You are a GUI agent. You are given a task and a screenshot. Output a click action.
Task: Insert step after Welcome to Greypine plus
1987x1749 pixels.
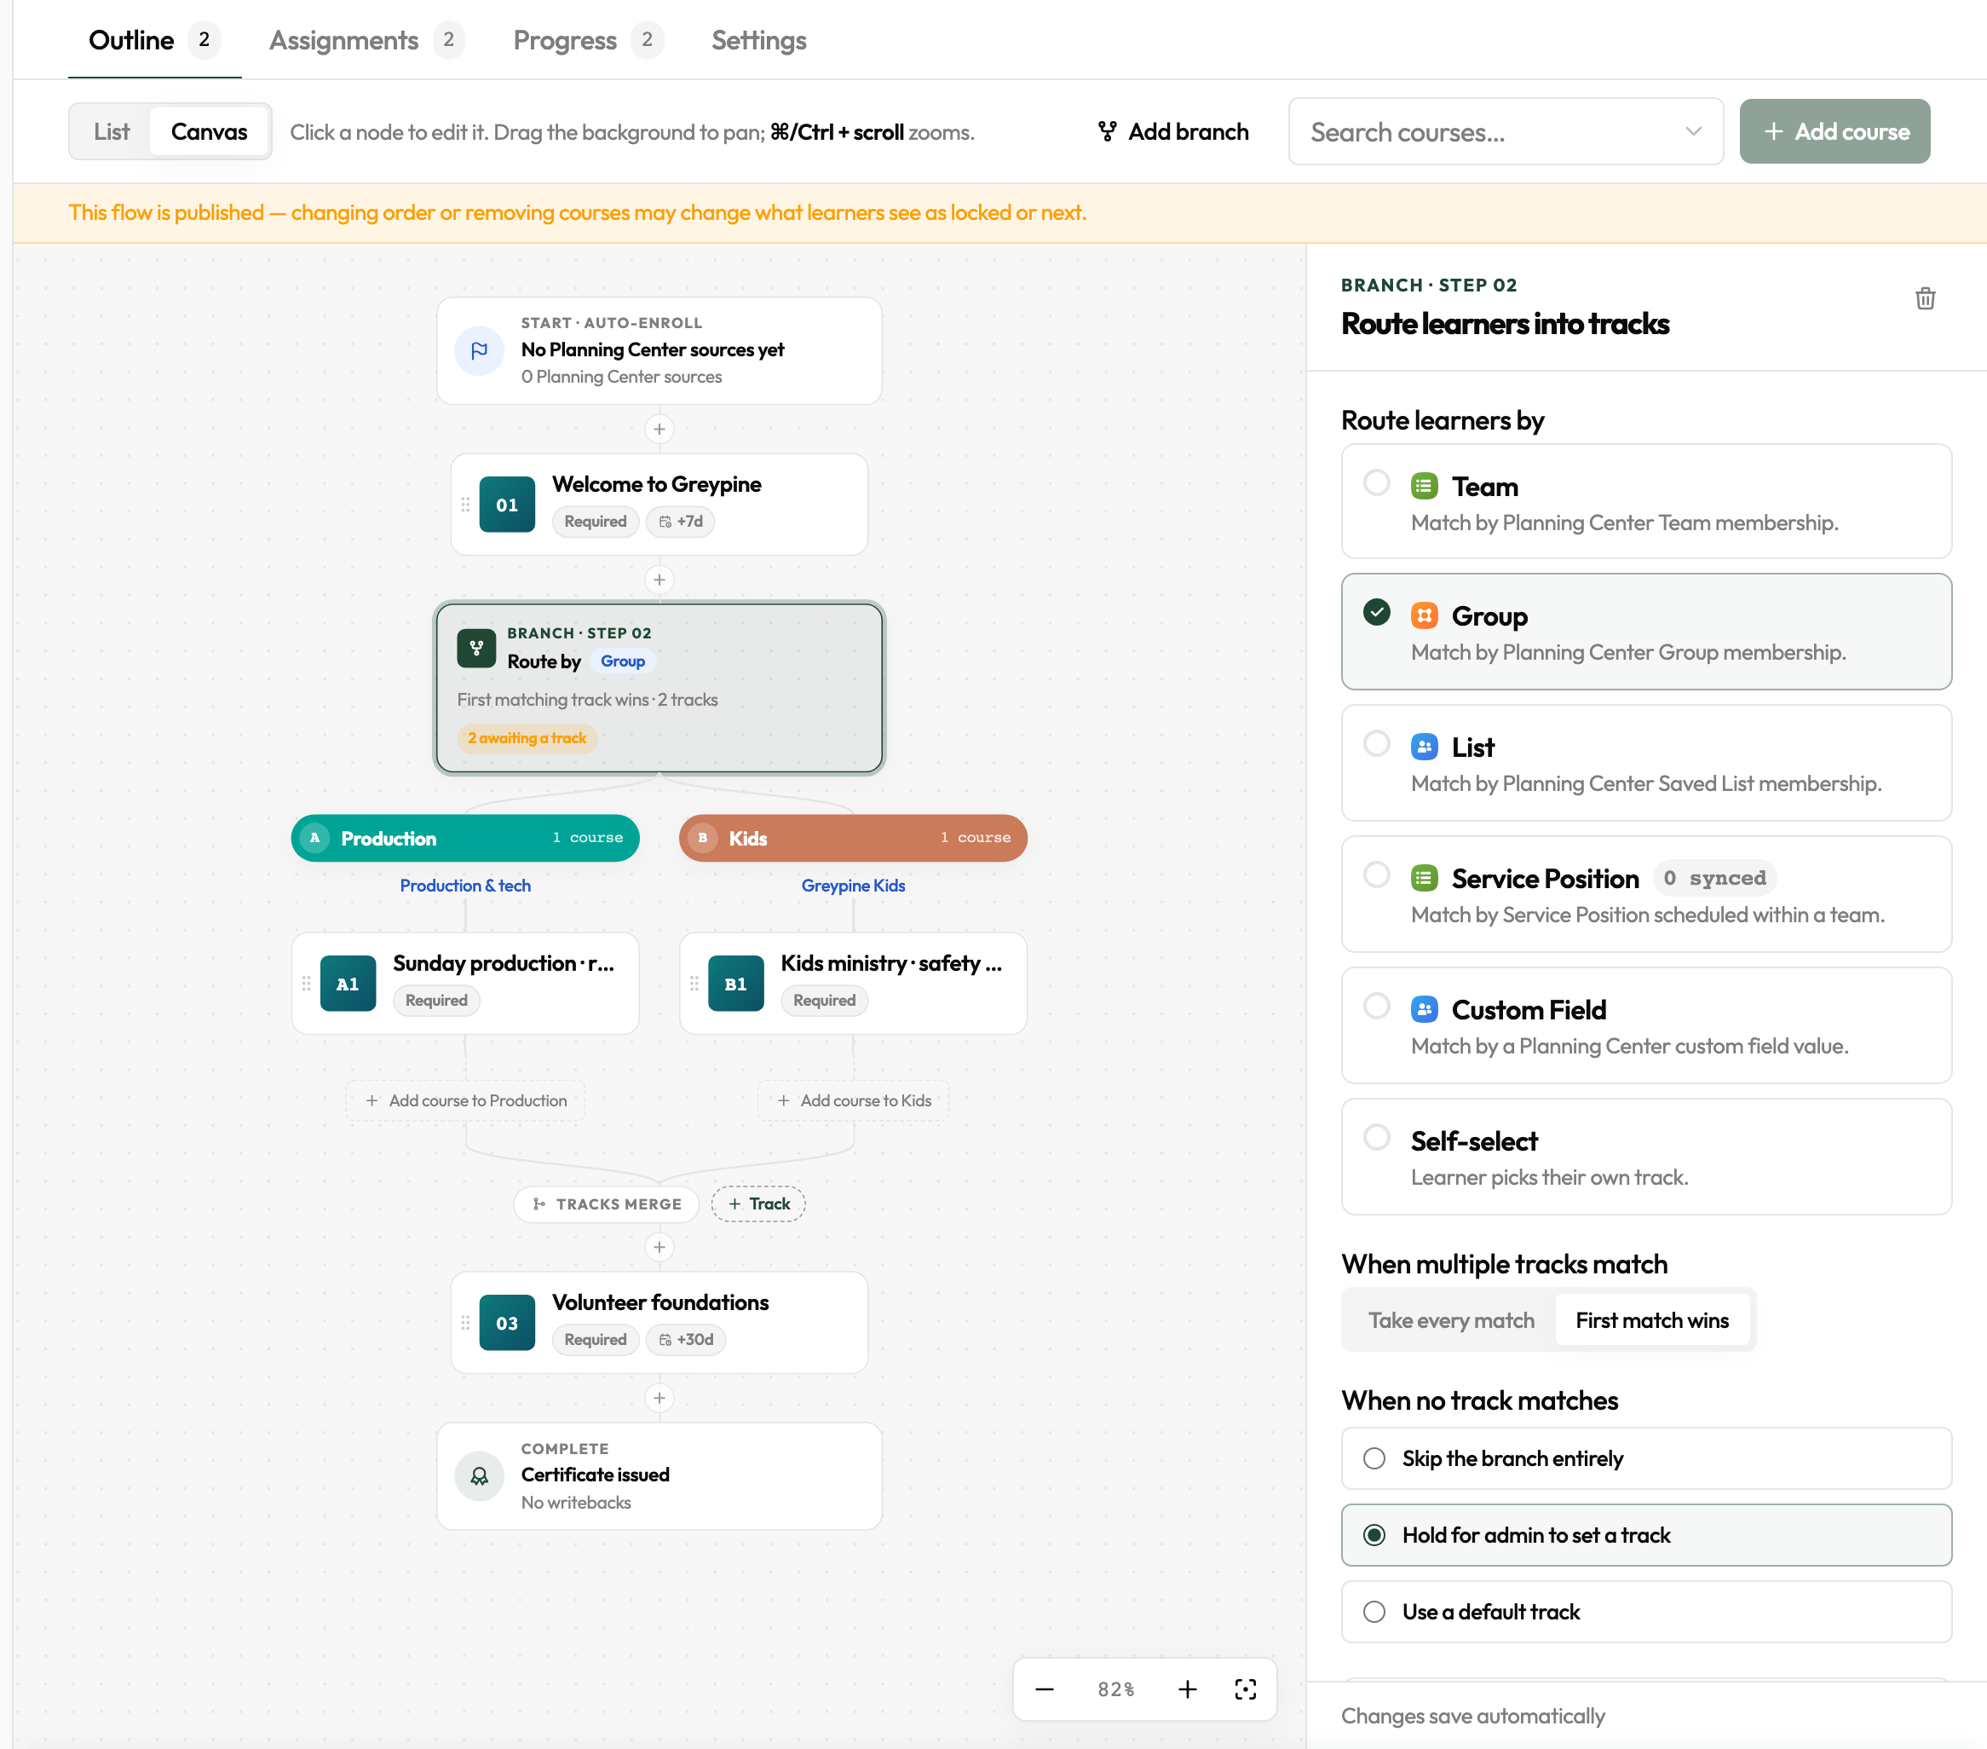click(x=659, y=580)
